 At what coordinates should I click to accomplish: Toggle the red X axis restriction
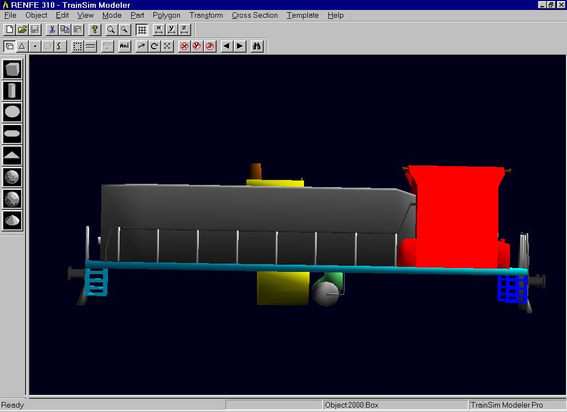click(x=184, y=47)
